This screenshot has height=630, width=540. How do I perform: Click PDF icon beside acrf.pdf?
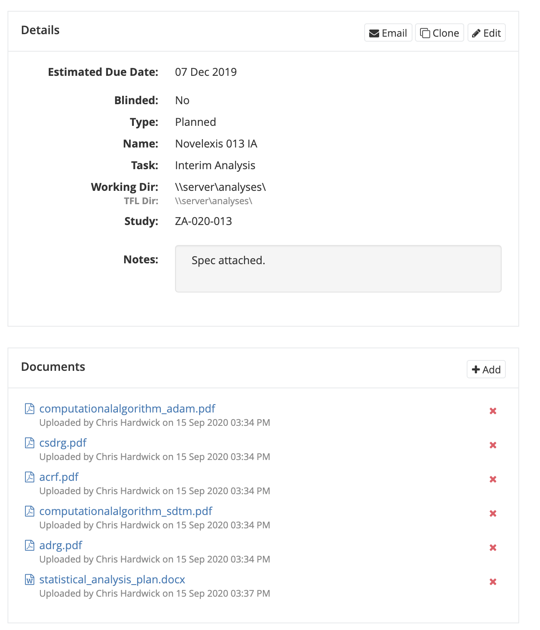point(30,477)
